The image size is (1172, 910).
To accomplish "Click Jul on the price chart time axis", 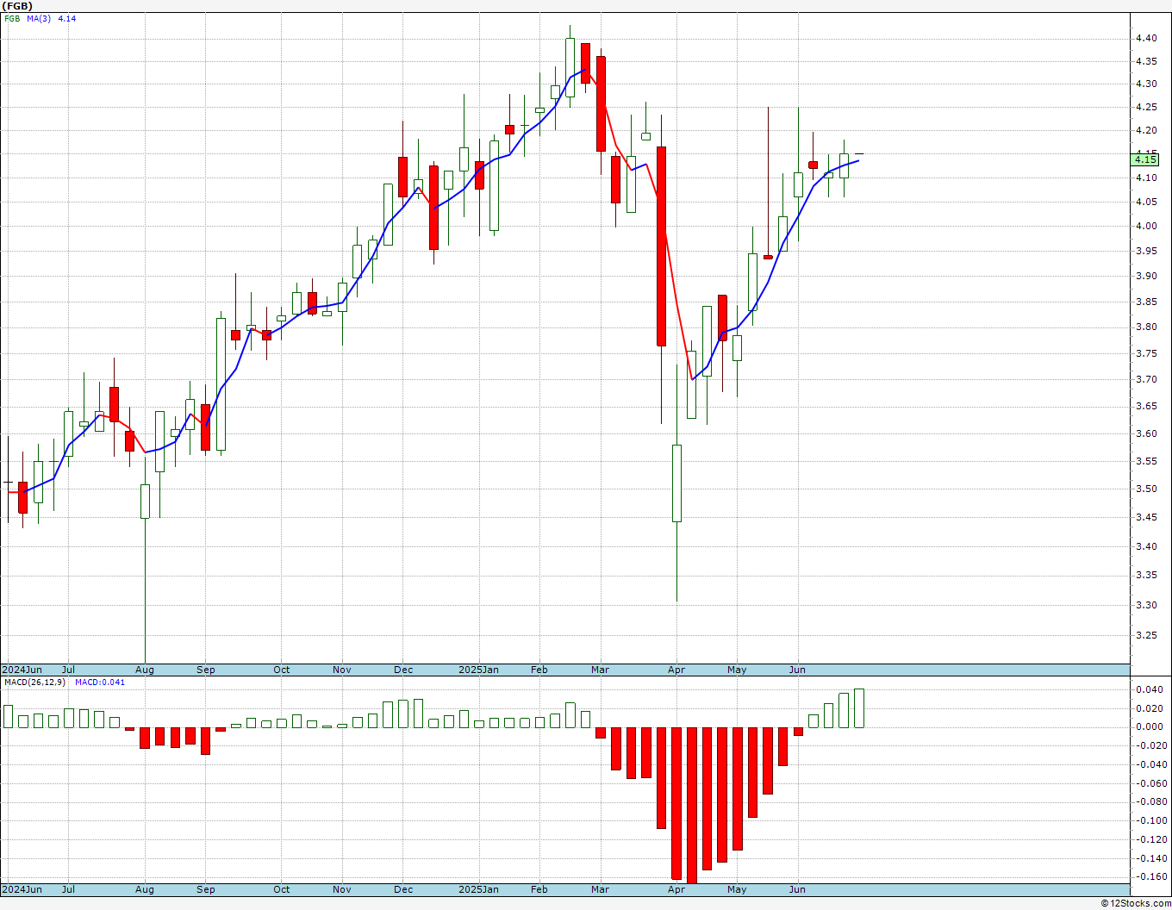I will tap(68, 670).
